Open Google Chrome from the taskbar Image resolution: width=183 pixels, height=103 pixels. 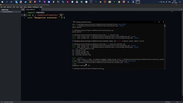[x=119, y=2]
